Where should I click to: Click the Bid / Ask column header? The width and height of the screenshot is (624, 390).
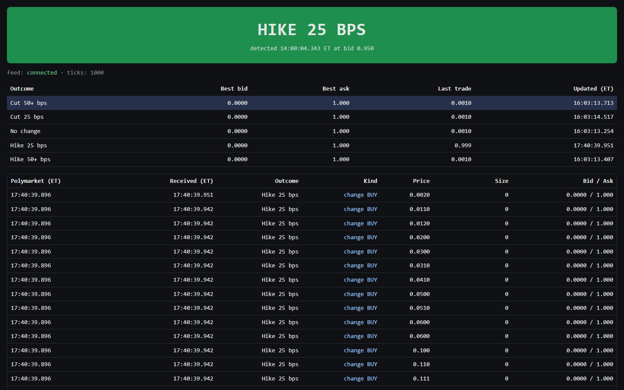click(x=598, y=181)
